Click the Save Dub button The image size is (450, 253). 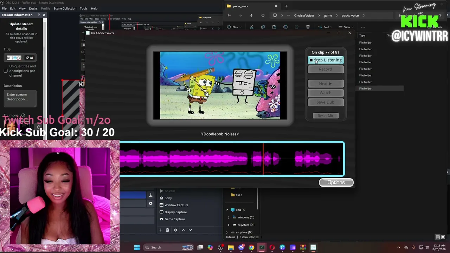point(326,102)
